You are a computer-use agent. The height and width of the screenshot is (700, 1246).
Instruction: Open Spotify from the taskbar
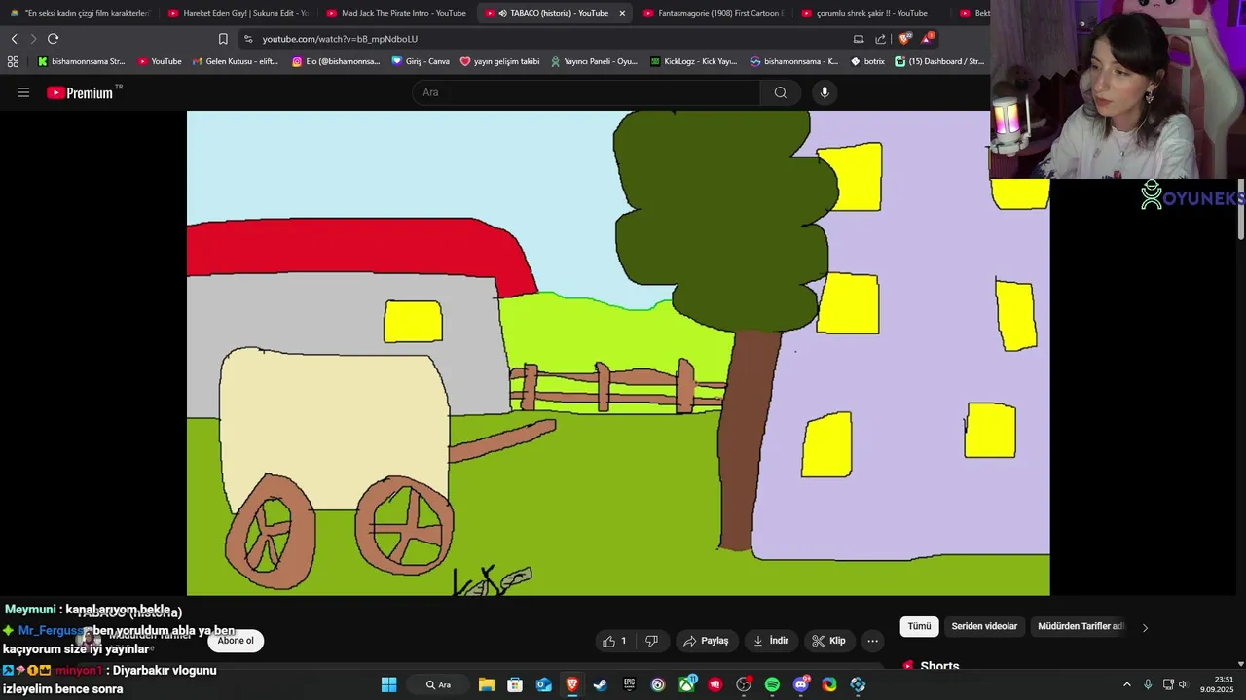[x=772, y=684]
